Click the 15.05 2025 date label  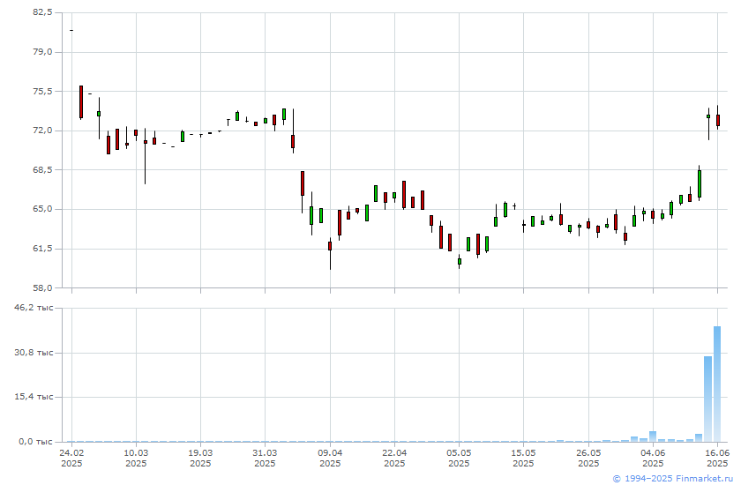pyautogui.click(x=524, y=458)
